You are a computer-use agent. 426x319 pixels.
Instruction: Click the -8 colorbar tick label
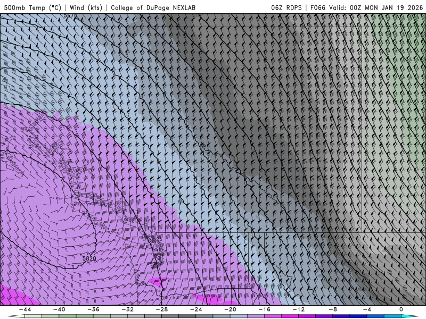(333, 309)
